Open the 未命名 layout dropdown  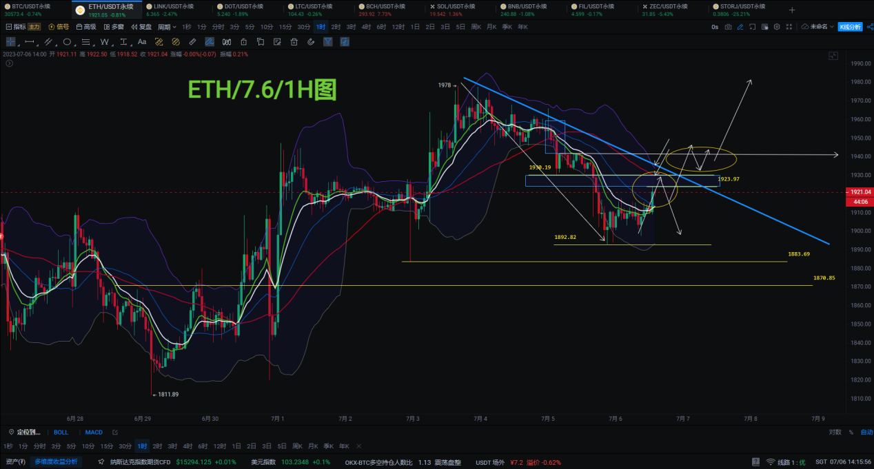pos(818,27)
